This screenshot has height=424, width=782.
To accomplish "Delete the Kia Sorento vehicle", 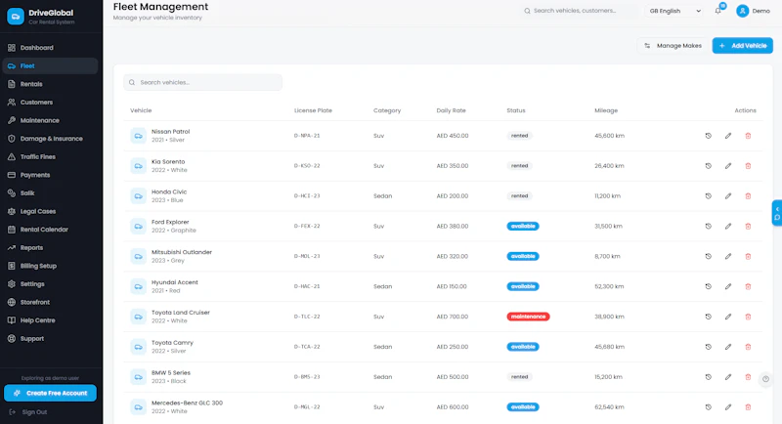I will 748,166.
